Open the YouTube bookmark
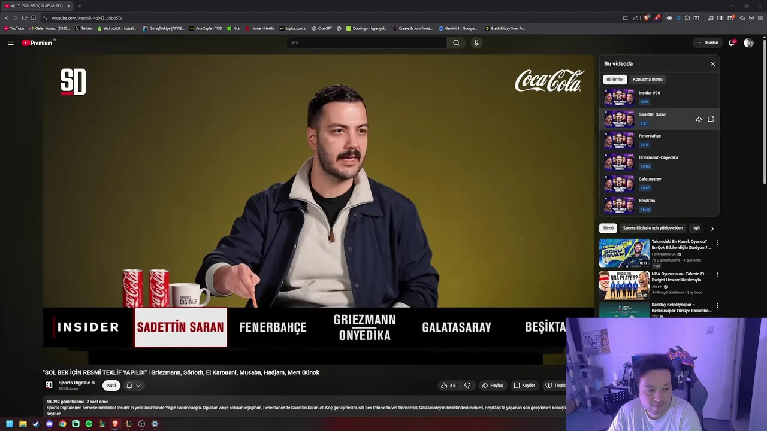The height and width of the screenshot is (431, 767). point(14,28)
